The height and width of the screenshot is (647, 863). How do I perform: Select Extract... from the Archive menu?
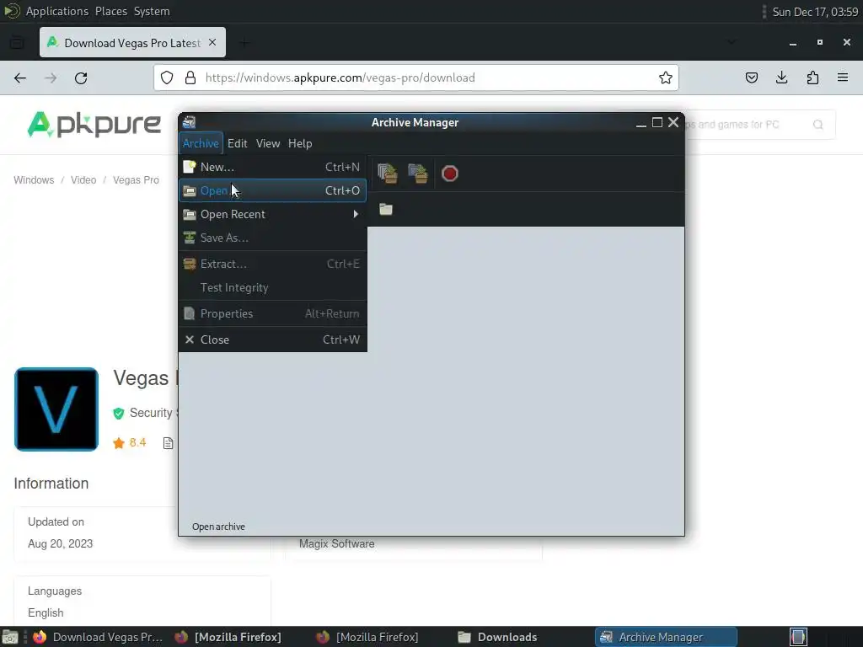point(272,264)
